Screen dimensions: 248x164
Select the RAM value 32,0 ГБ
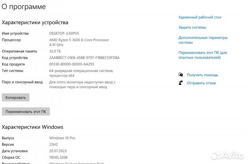[x=55, y=51]
